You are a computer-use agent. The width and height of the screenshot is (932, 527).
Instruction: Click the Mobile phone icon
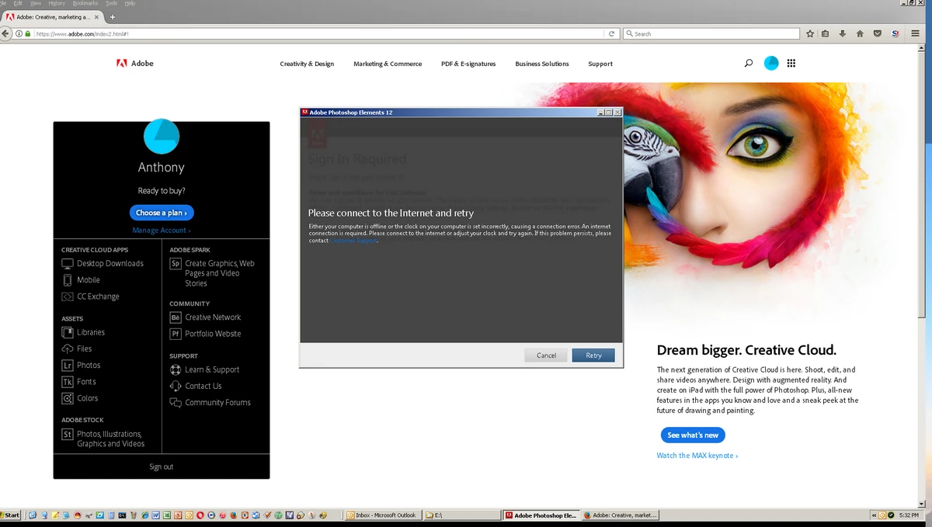[x=68, y=280]
